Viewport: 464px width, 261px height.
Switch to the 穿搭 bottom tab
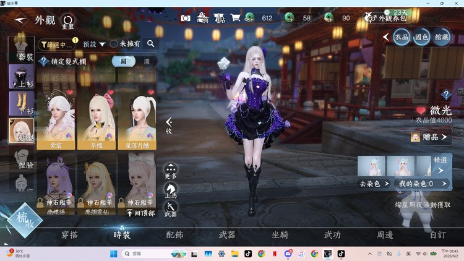[x=69, y=235]
